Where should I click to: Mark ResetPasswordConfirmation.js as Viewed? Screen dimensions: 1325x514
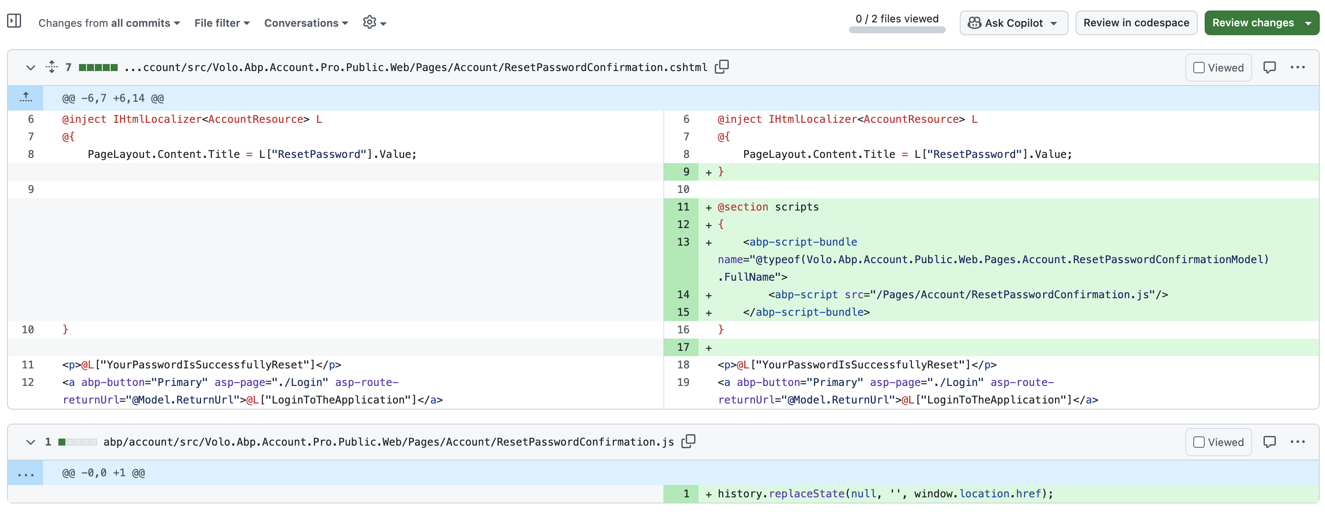tap(1218, 443)
